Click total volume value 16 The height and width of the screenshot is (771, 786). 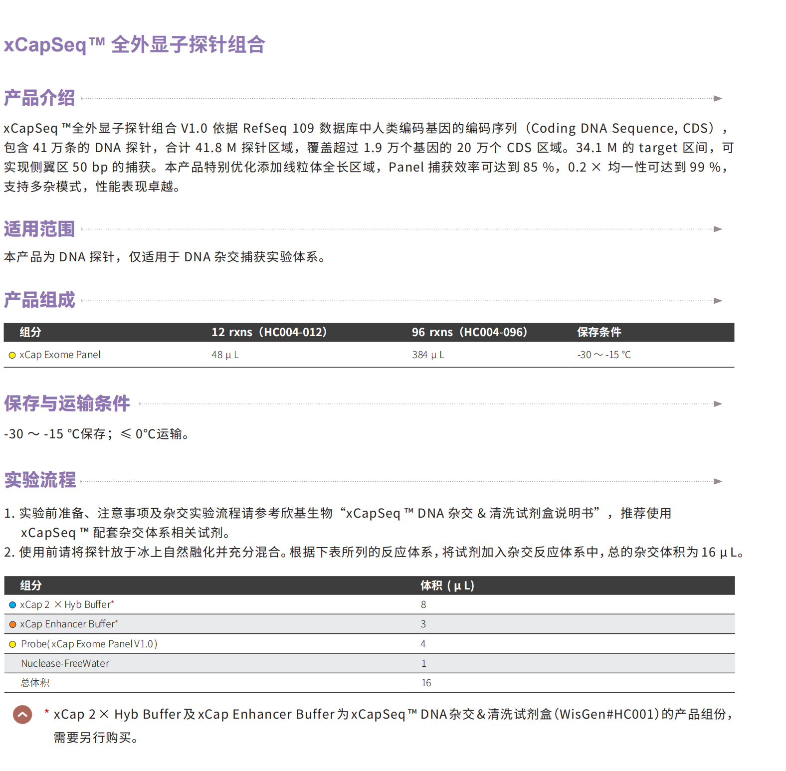tap(426, 683)
